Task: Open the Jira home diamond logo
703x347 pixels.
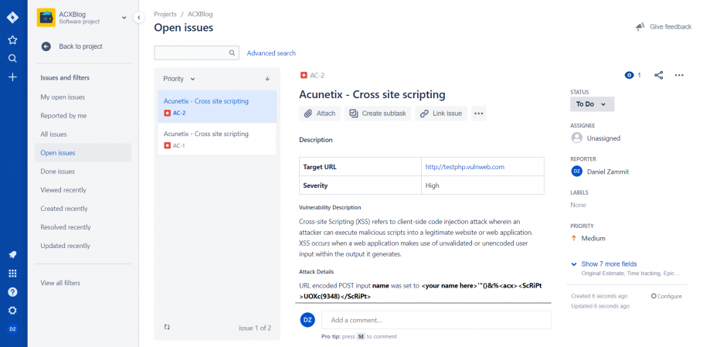Action: pos(12,18)
